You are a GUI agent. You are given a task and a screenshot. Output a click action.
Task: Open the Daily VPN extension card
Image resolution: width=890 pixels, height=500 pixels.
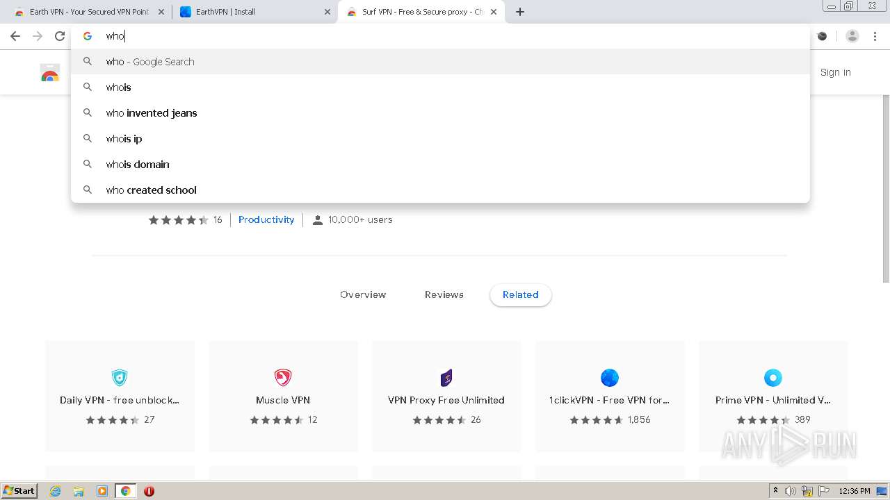[x=120, y=396]
